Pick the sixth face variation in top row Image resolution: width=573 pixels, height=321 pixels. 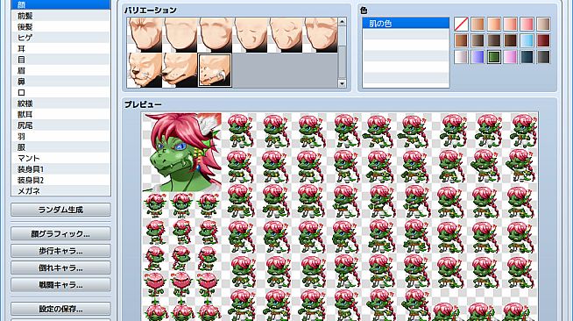coord(321,35)
